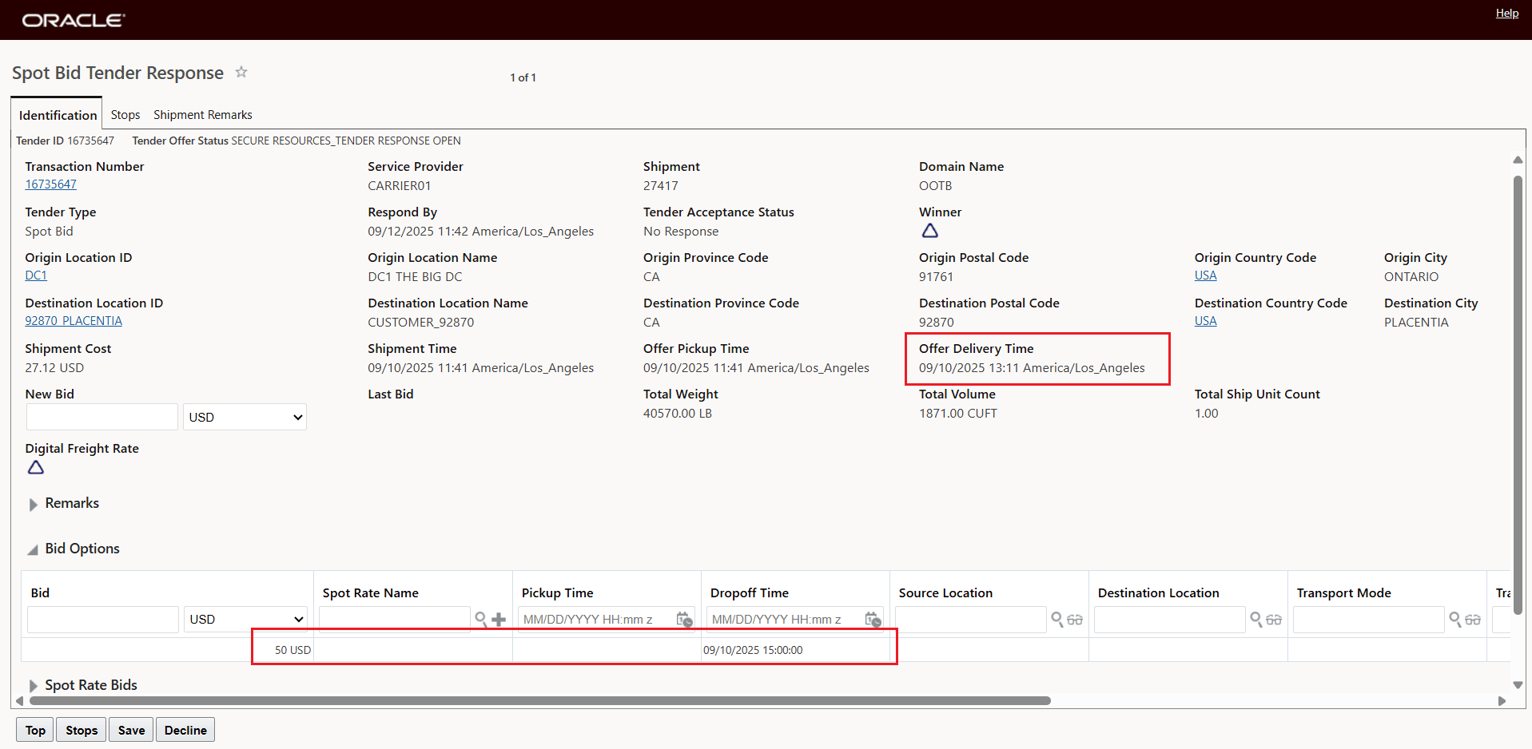Open the Shipment Remarks tab

(202, 114)
